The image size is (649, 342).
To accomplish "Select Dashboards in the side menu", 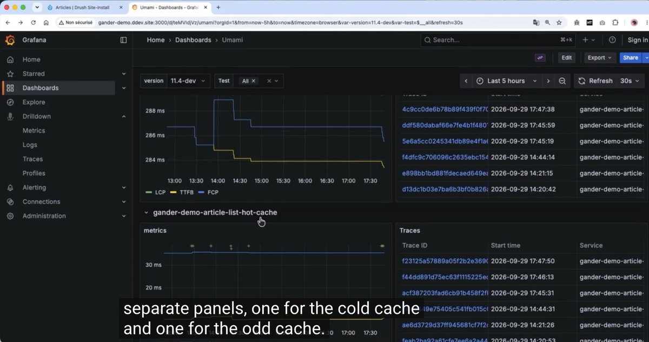I will point(41,88).
